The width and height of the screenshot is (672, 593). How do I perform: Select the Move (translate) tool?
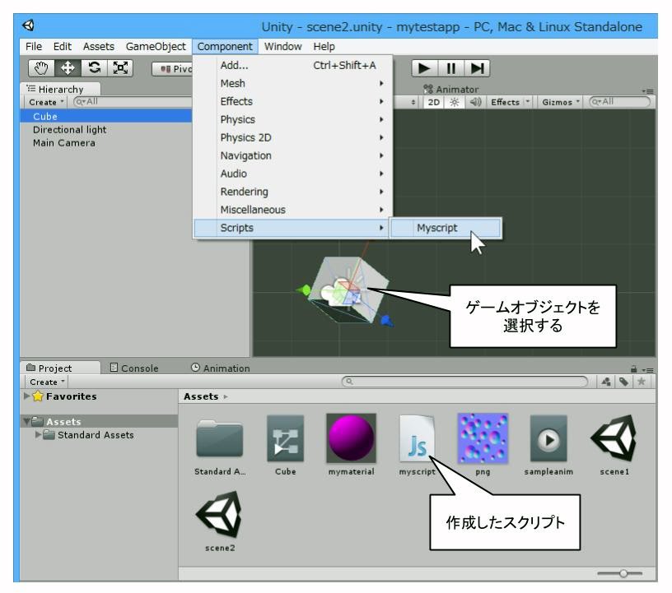tap(68, 68)
